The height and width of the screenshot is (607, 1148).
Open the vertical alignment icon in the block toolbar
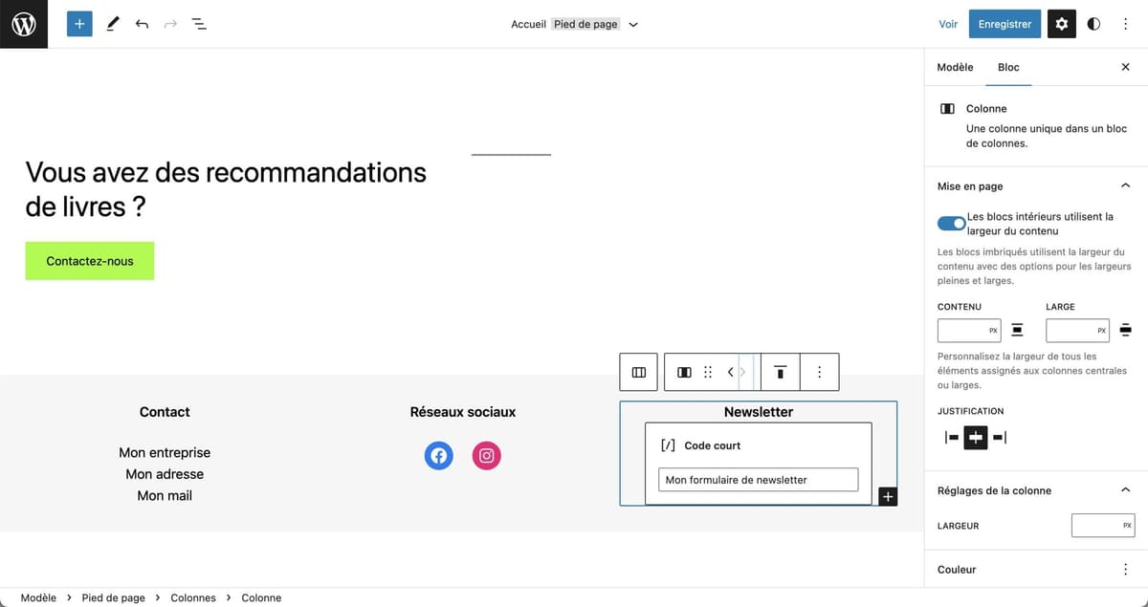(x=780, y=372)
